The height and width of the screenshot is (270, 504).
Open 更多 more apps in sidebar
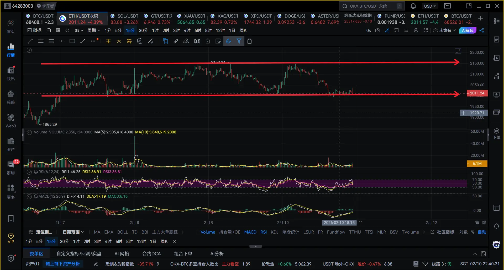tap(11, 192)
